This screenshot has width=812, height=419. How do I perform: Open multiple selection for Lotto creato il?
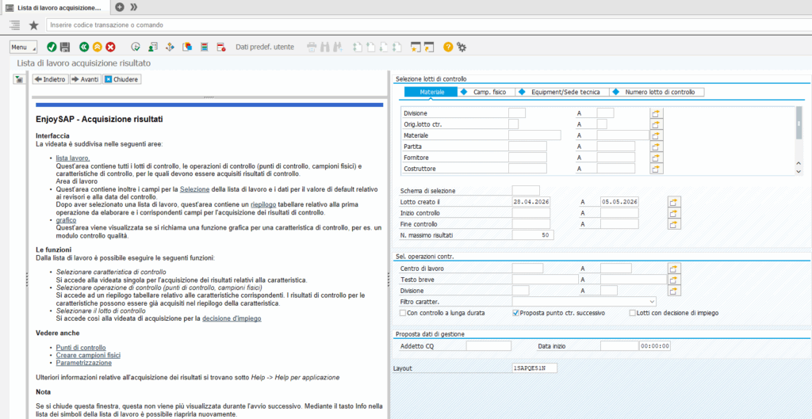674,202
